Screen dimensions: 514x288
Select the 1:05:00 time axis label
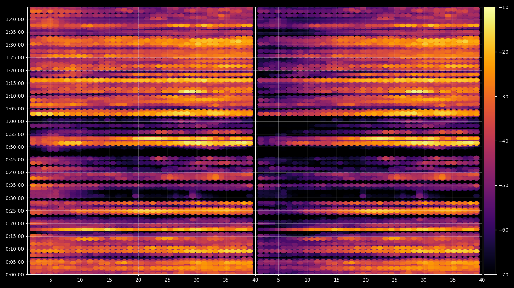(15, 109)
